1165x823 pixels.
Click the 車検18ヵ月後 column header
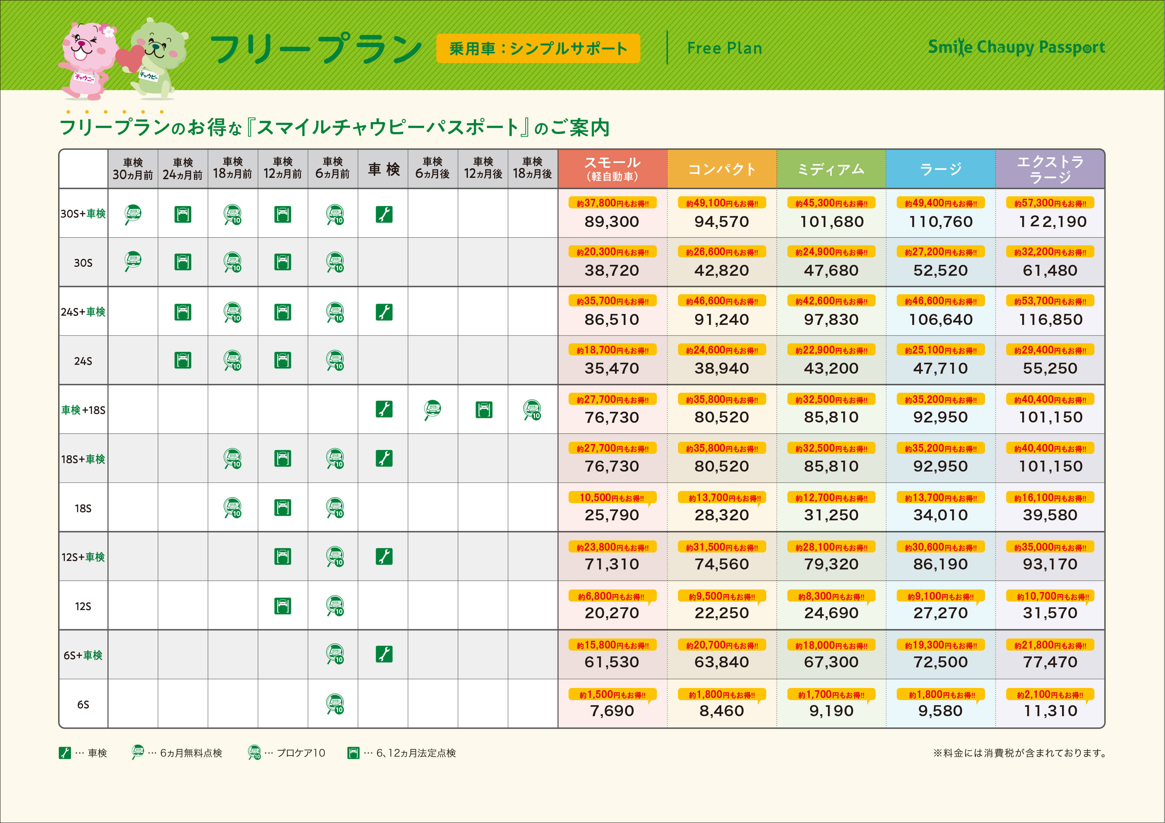(x=533, y=169)
